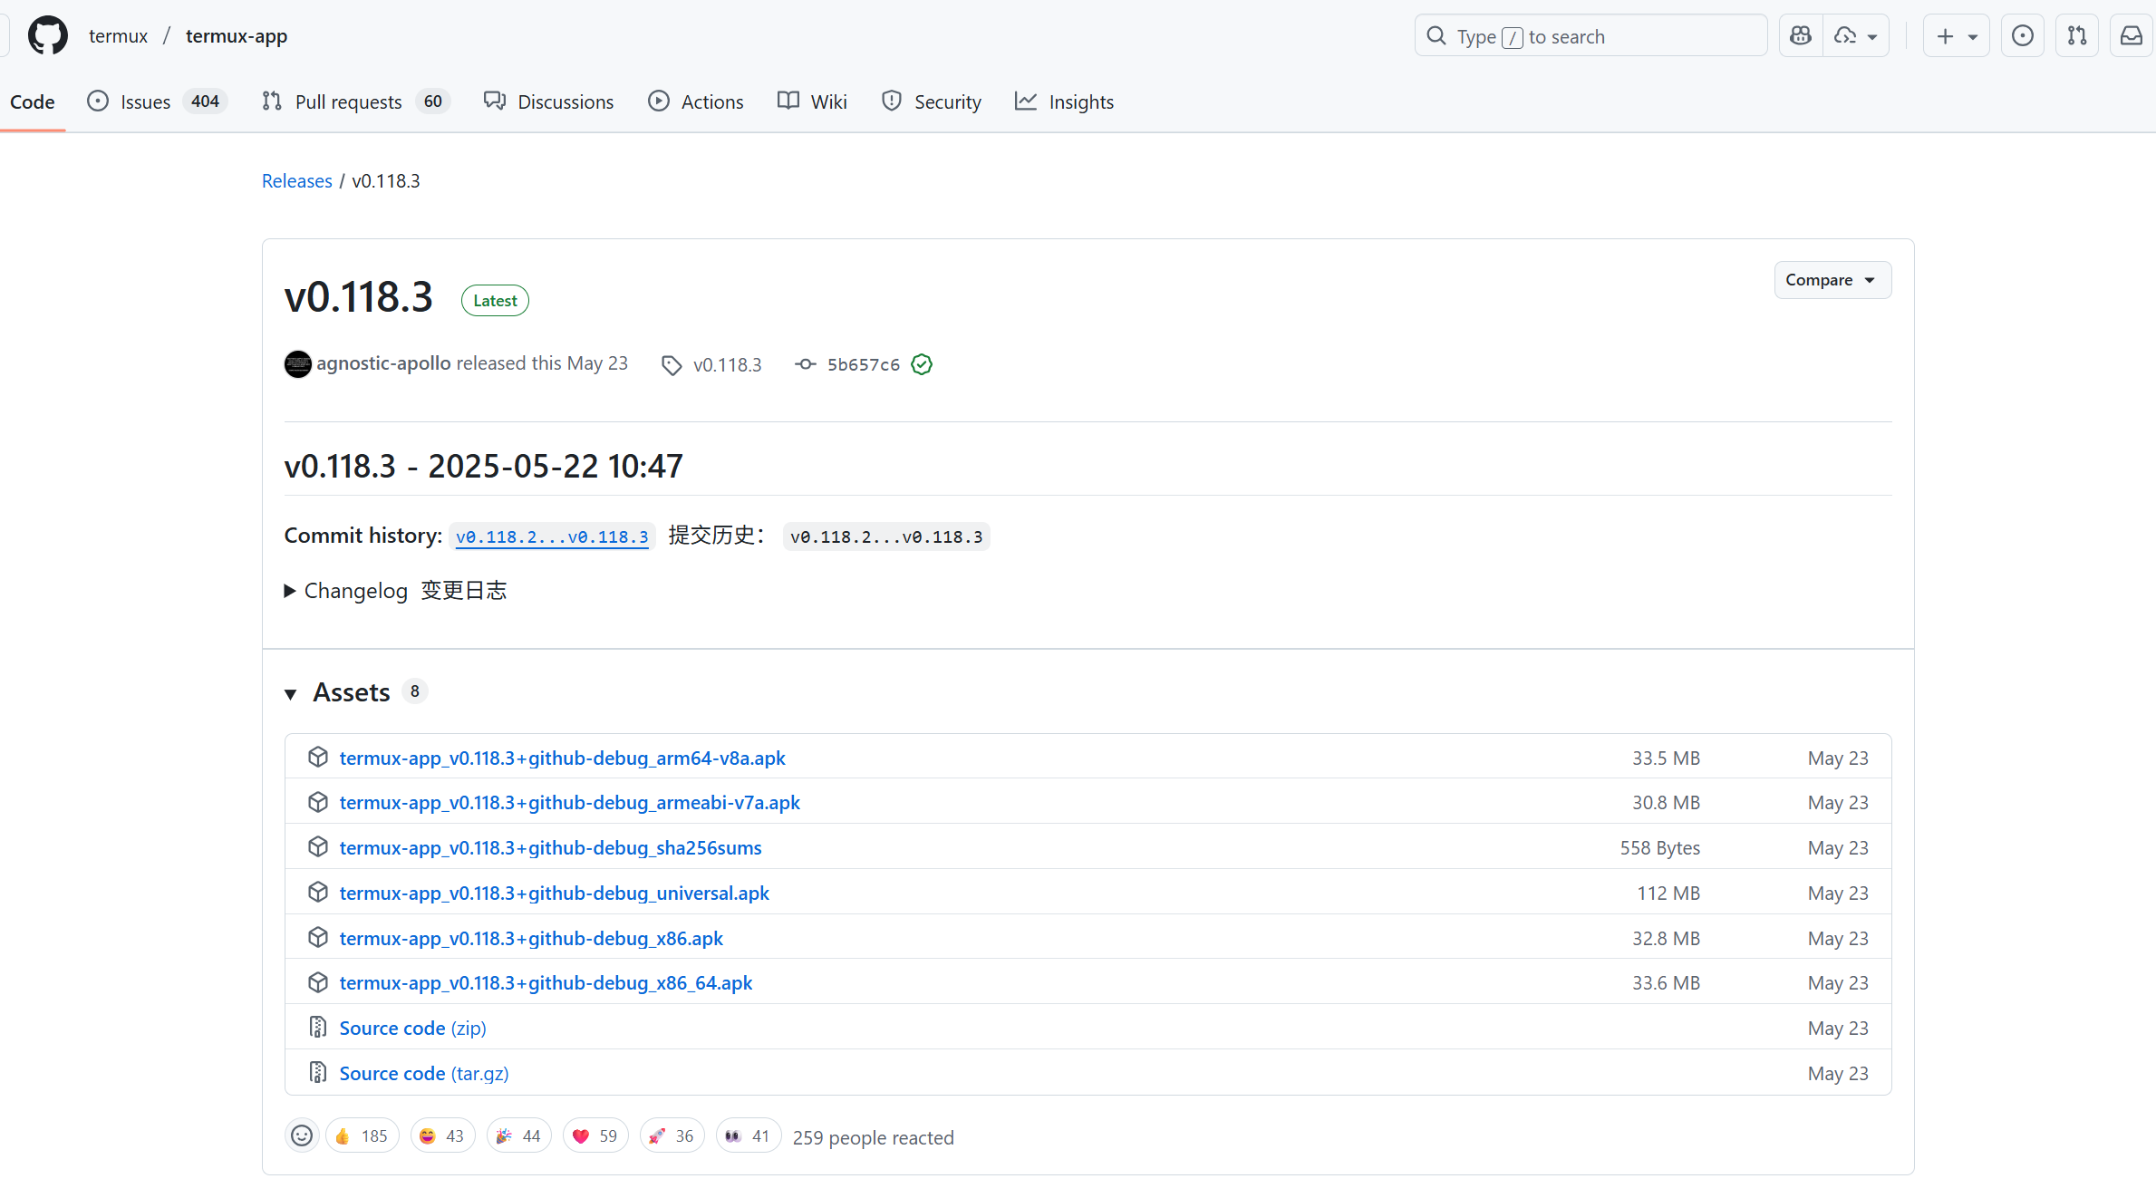2156x1198 pixels.
Task: Click package icon for sha256sums row
Action: pyautogui.click(x=317, y=846)
